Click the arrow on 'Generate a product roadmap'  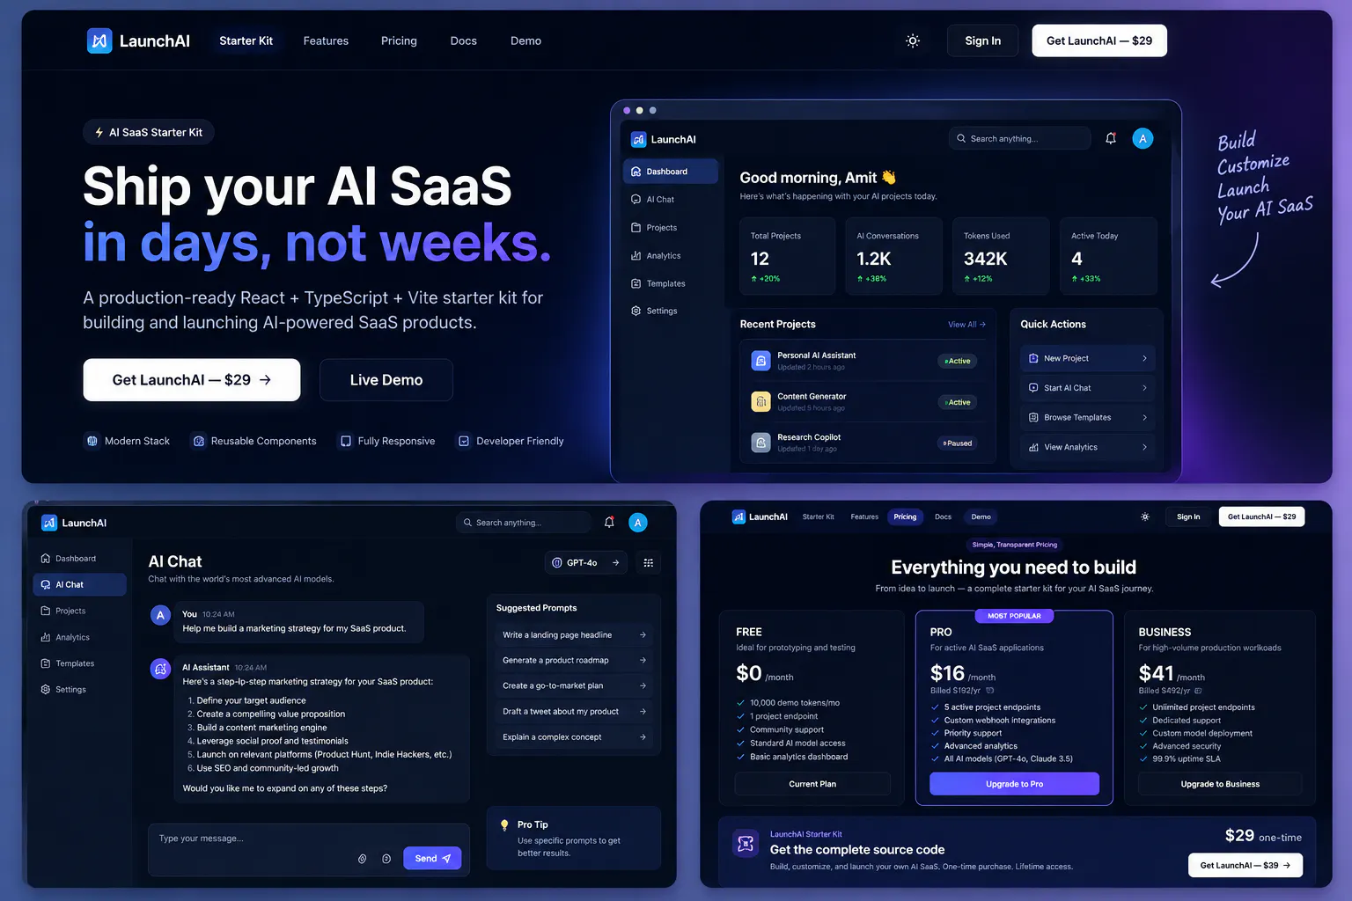pyautogui.click(x=643, y=661)
